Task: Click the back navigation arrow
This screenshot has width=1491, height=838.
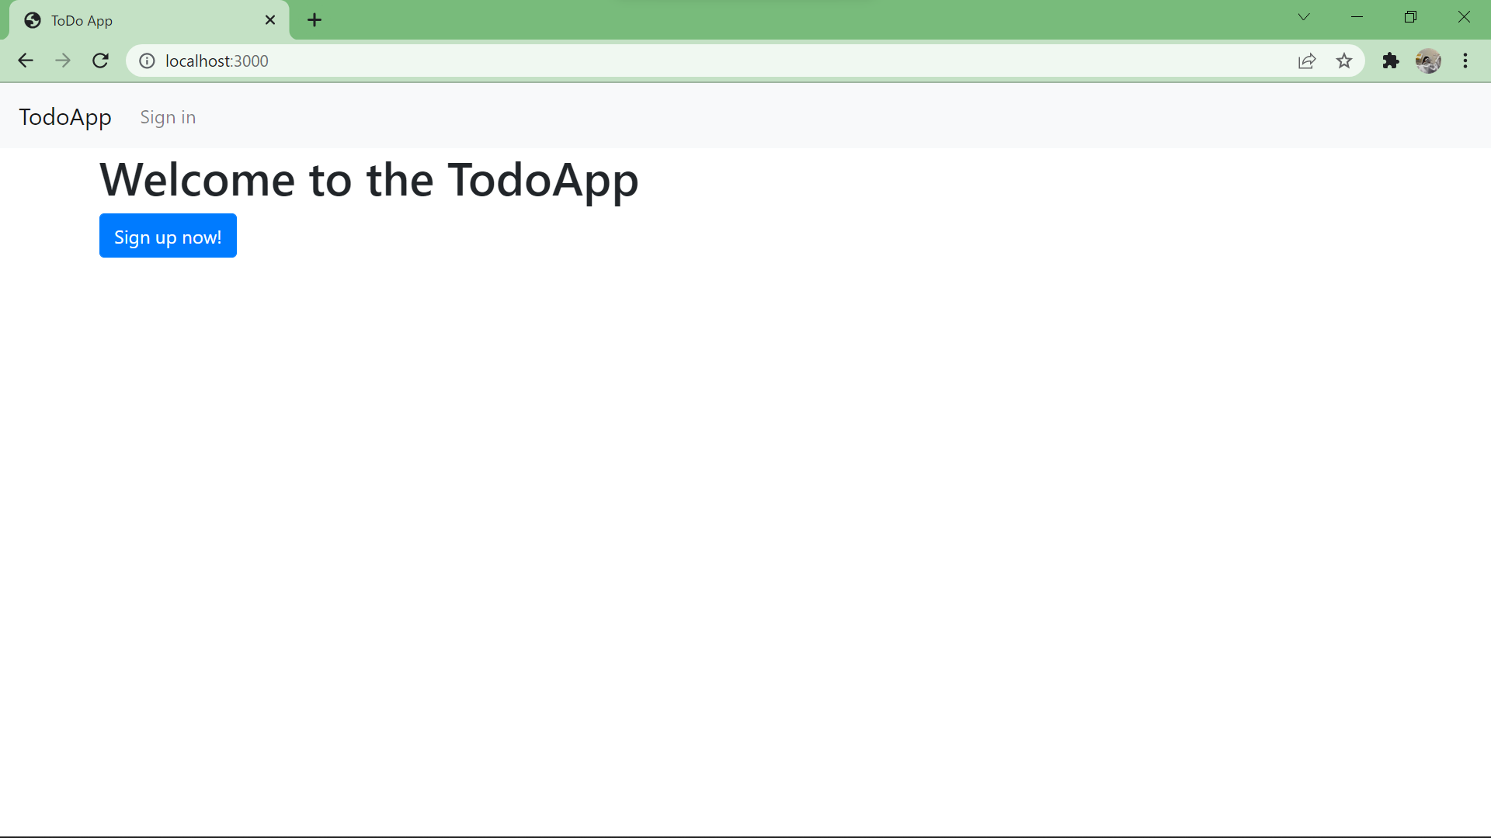Action: [x=26, y=61]
